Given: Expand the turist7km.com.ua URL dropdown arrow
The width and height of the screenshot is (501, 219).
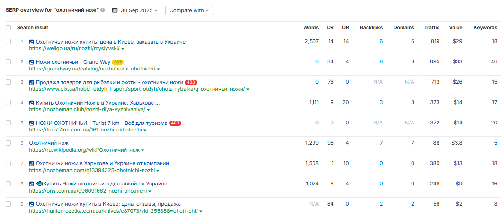Looking at the screenshot, I should pyautogui.click(x=145, y=131).
